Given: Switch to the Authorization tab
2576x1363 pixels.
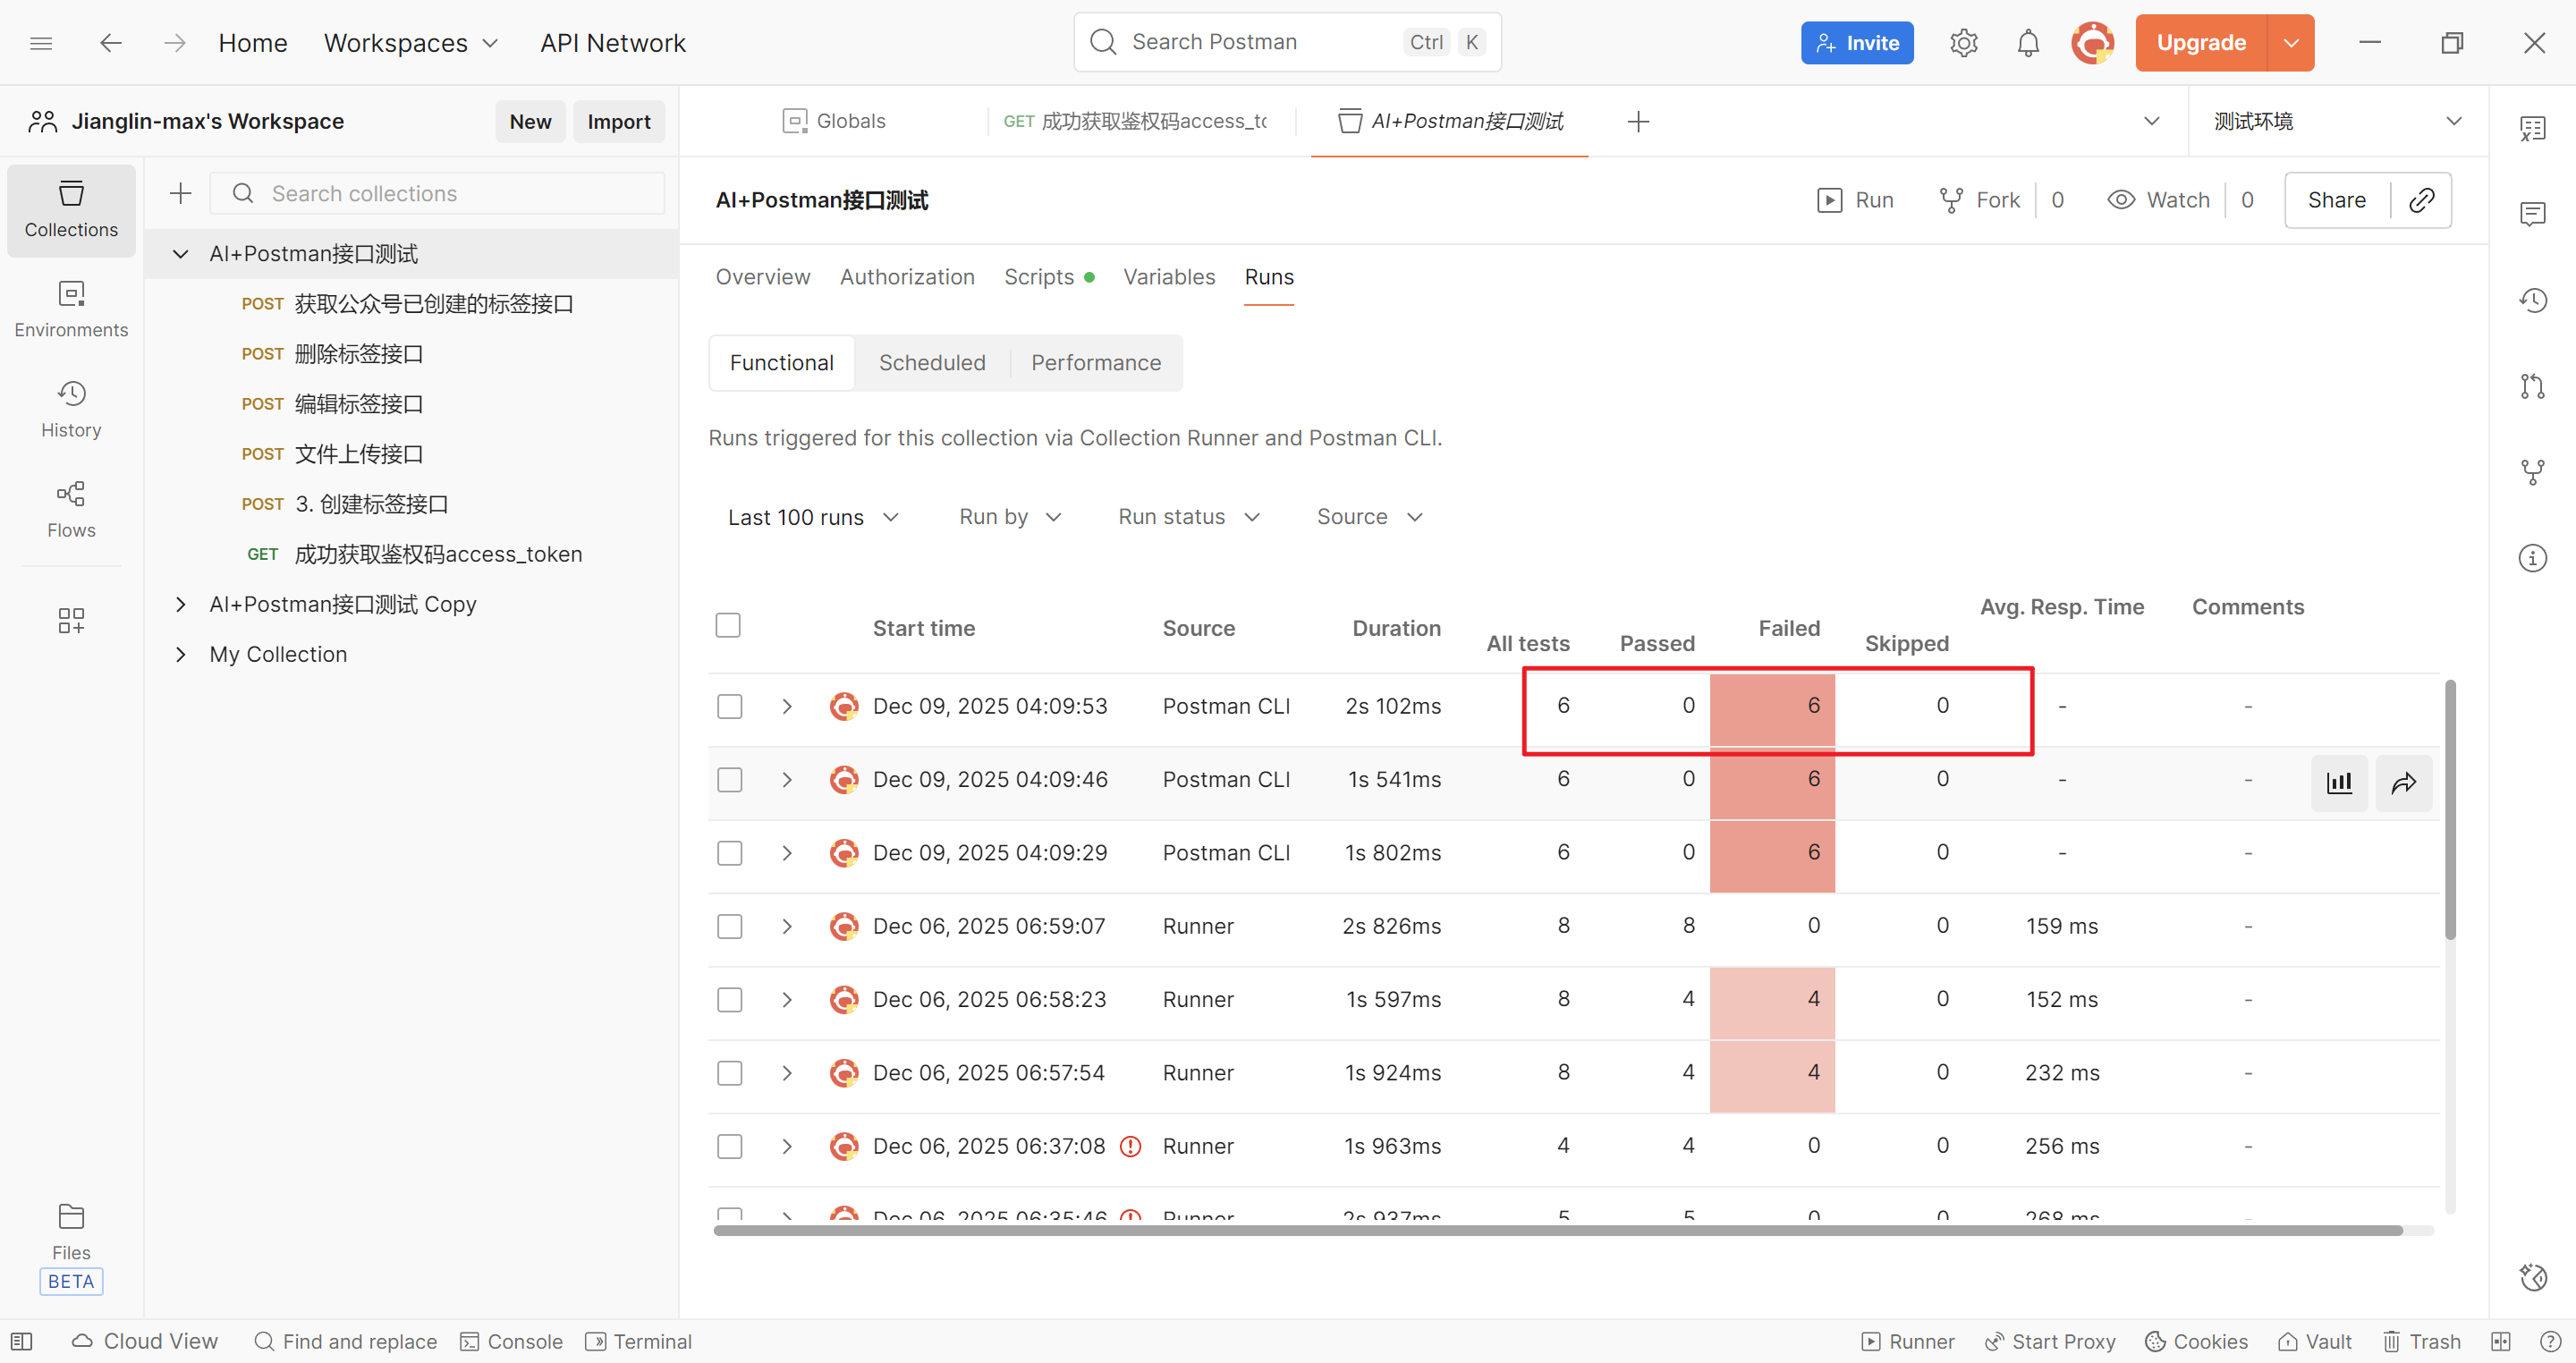Looking at the screenshot, I should [x=907, y=277].
